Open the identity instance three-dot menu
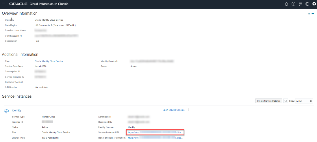This screenshot has height=142, width=317. (x=189, y=110)
